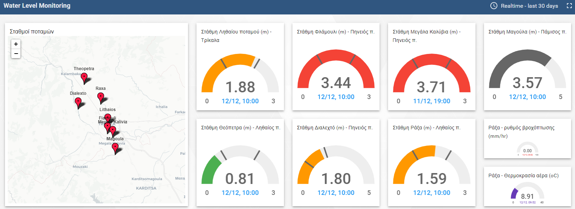Screen dimensions: 575x209
Task: Click the Στάθμη Θεόπετρα (m) widget title
Action: (241, 128)
